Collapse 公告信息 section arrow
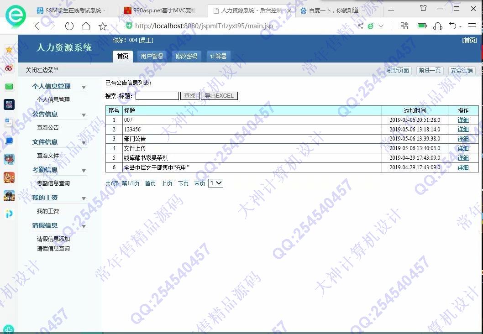 point(84,115)
